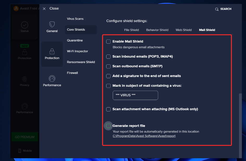Open the General settings shield icon
The width and height of the screenshot is (246, 161).
click(x=52, y=24)
